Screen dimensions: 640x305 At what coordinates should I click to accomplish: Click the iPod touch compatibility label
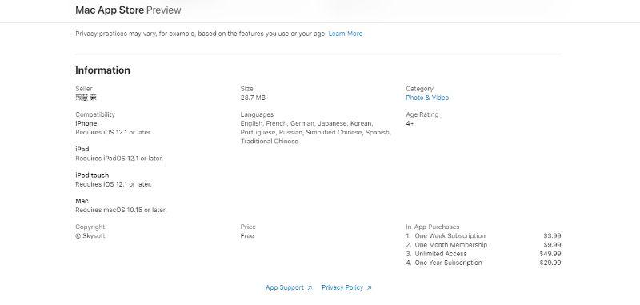(92, 175)
